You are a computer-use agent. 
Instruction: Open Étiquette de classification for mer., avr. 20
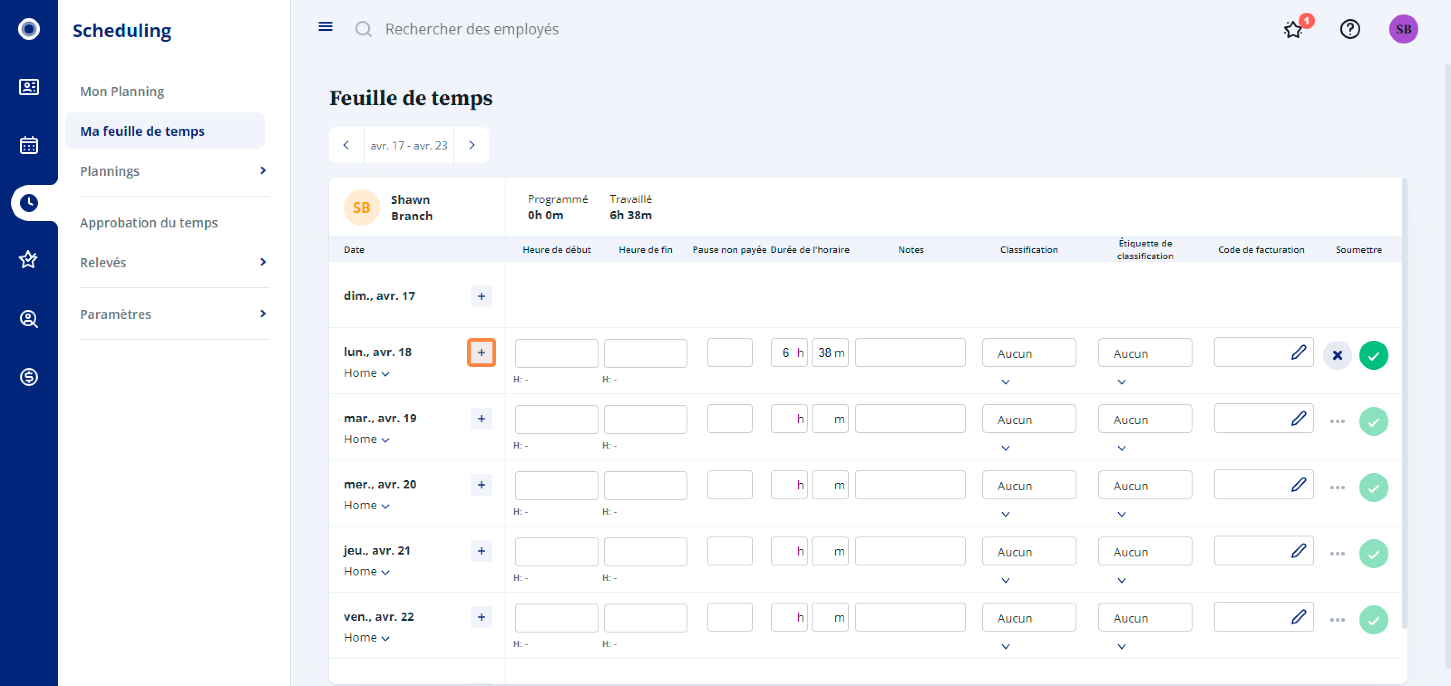[x=1144, y=485]
